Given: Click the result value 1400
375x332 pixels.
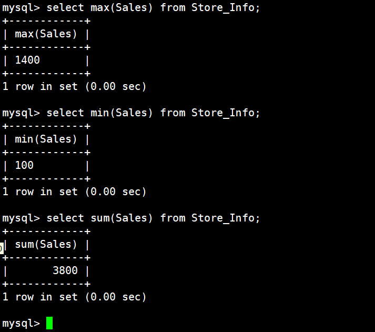Looking at the screenshot, I should click(x=27, y=60).
